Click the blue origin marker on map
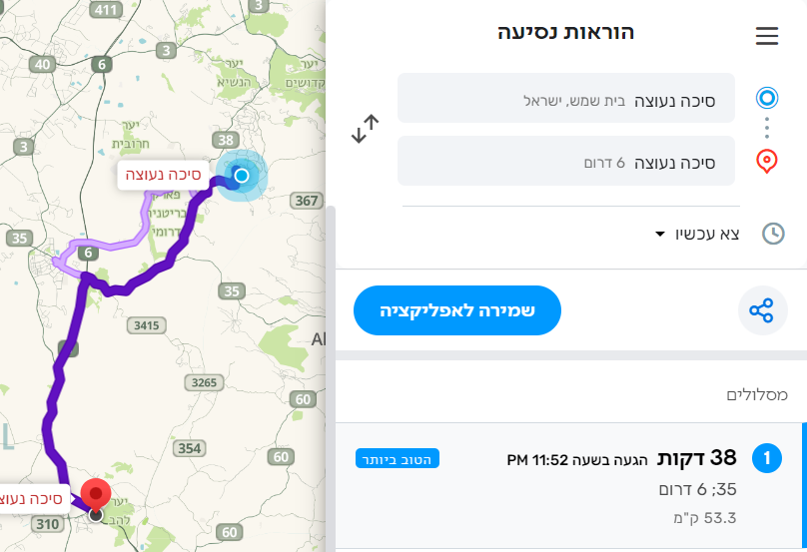807x552 pixels. pyautogui.click(x=241, y=177)
